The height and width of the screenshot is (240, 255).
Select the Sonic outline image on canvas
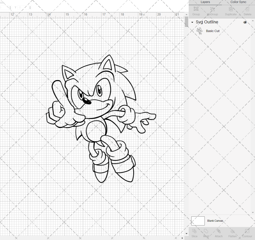101,119
